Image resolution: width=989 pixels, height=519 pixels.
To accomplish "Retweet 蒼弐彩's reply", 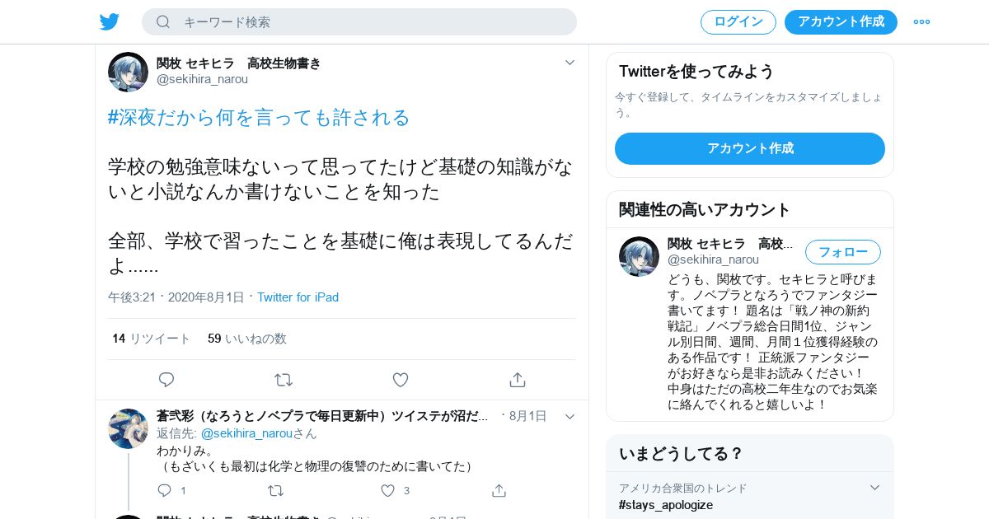I will click(276, 490).
